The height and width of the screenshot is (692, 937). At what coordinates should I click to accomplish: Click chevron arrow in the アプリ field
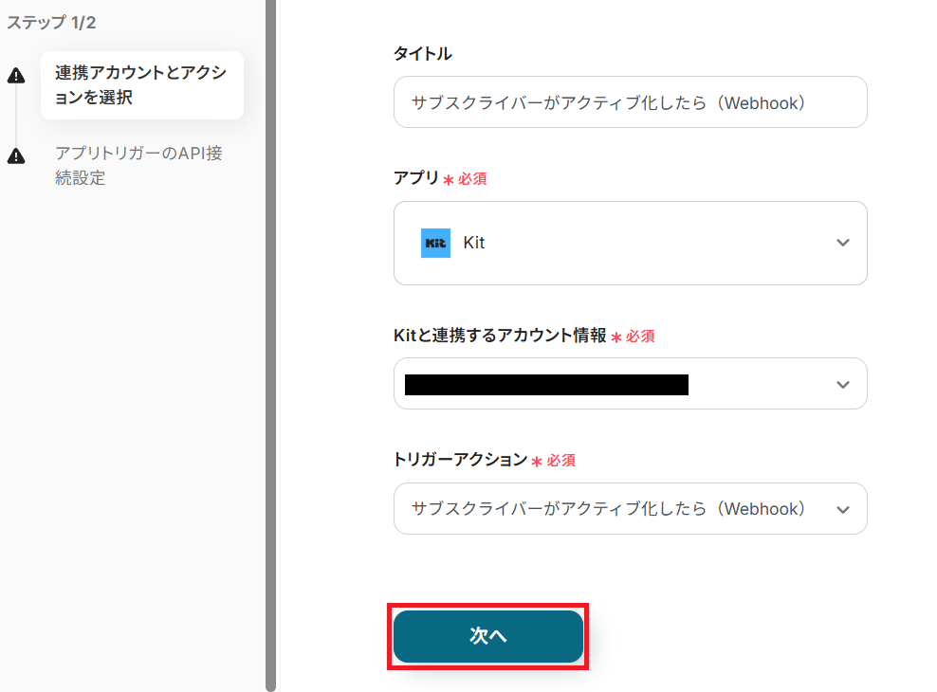click(x=842, y=243)
